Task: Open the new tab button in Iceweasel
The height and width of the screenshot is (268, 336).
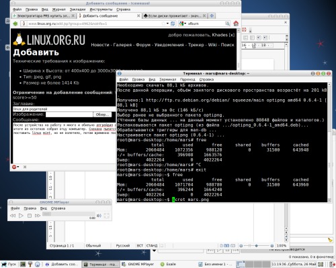Action: [212, 15]
